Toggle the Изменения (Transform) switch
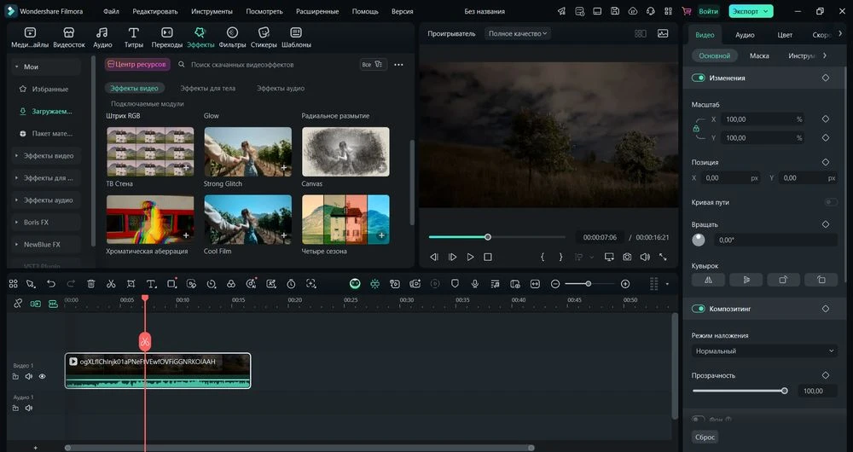853x452 pixels. 699,78
